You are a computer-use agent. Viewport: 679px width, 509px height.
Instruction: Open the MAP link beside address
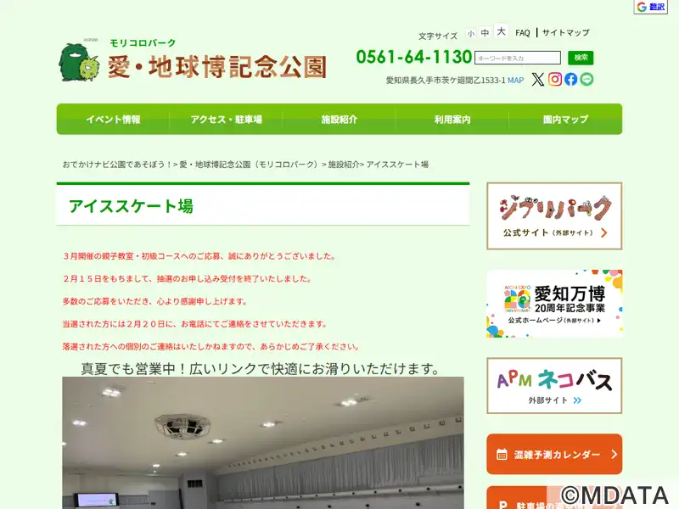click(x=515, y=80)
